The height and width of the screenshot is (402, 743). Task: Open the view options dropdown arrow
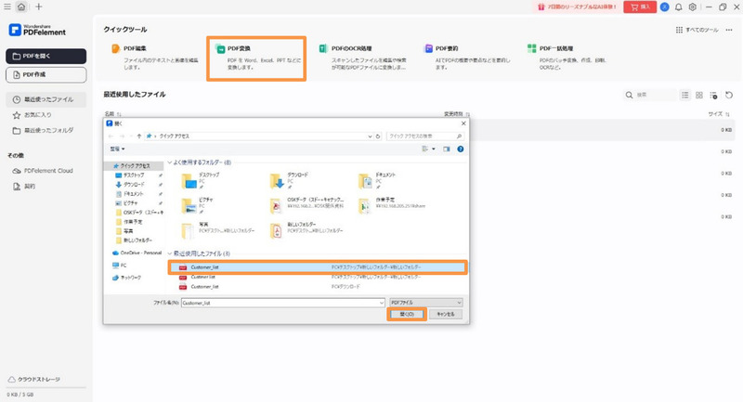pyautogui.click(x=433, y=149)
